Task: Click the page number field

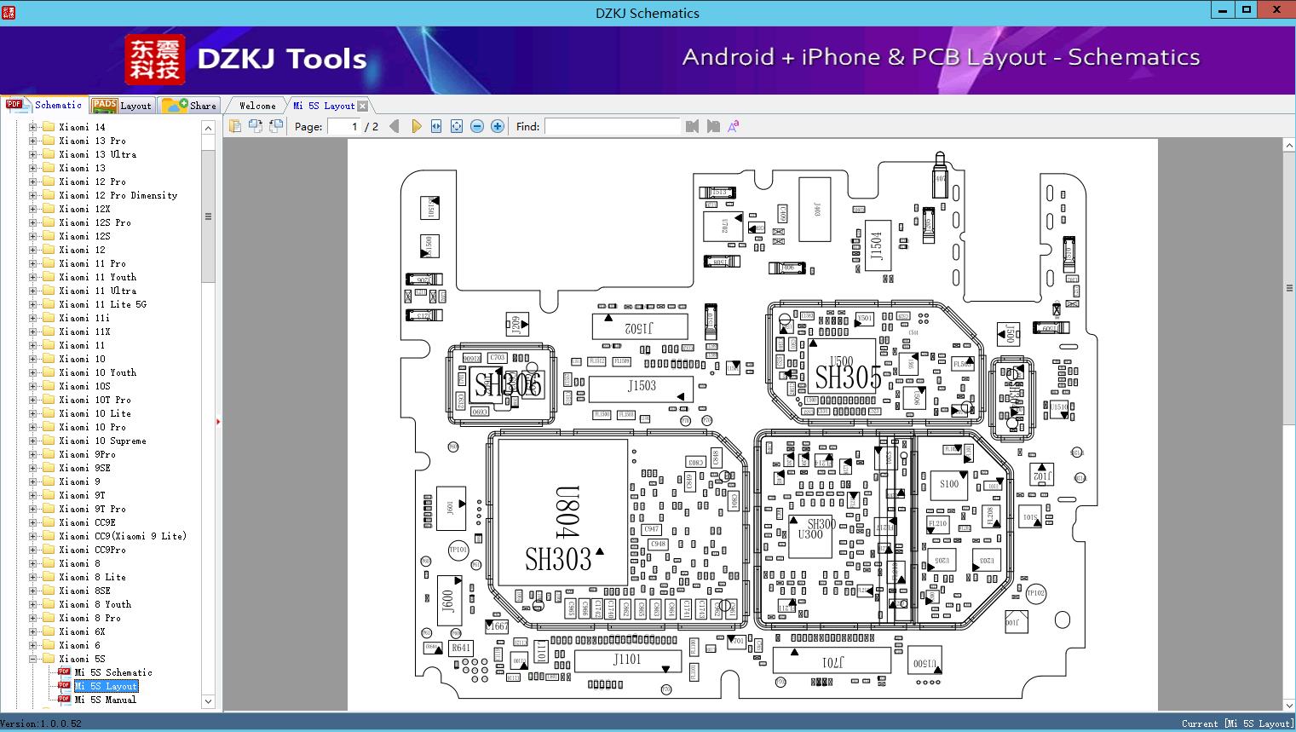Action: pyautogui.click(x=344, y=126)
